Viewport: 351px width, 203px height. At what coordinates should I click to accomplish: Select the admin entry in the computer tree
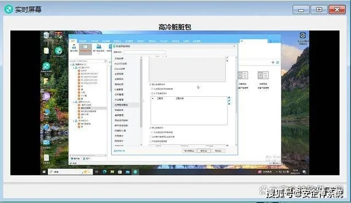[x=84, y=71]
